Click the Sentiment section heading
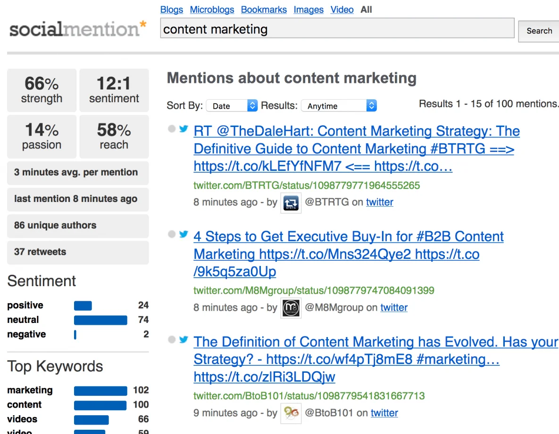Image resolution: width=559 pixels, height=434 pixels. tap(42, 281)
